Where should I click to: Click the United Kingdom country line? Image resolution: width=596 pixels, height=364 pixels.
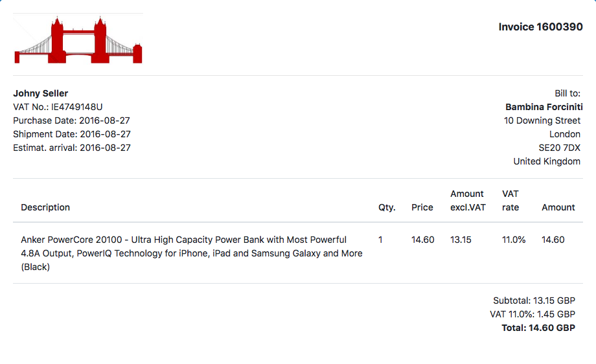tap(547, 161)
